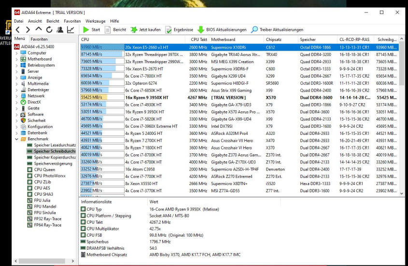This screenshot has height=266, width=408.
Task: Click Jetzt kaufen buy now button
Action: pyautogui.click(x=145, y=29)
